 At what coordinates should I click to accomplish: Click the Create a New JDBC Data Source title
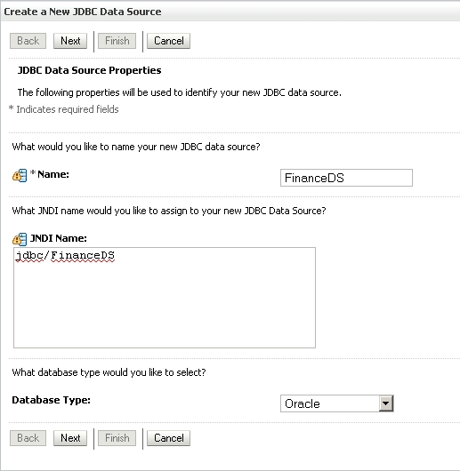83,12
